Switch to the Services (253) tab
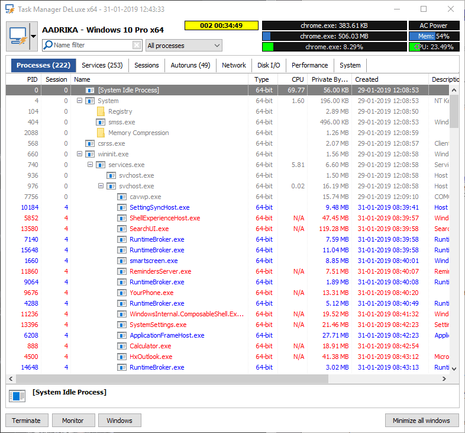The height and width of the screenshot is (433, 465). 102,65
